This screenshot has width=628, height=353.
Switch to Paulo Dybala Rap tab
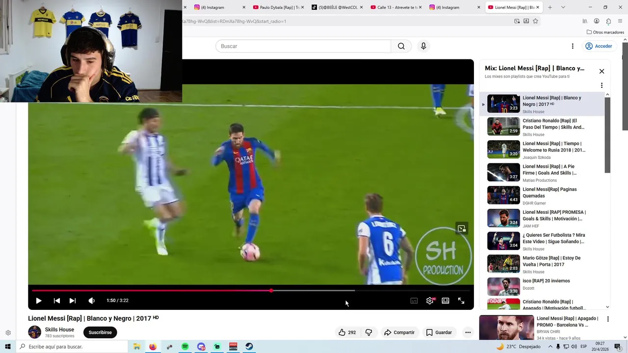[x=276, y=7]
